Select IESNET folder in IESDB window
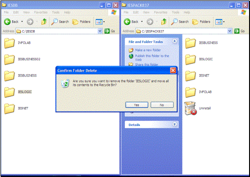 tap(16, 108)
